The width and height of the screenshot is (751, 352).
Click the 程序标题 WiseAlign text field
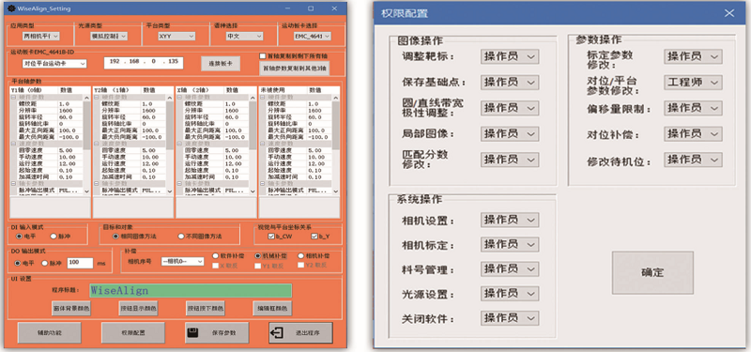click(191, 291)
